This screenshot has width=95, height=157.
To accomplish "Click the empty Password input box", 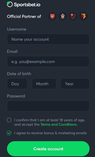I will coord(48,106).
